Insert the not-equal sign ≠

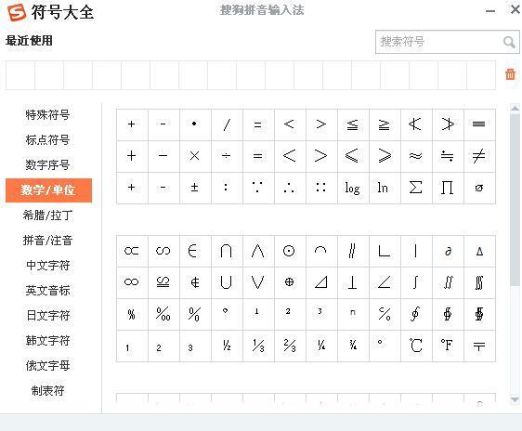[479, 156]
